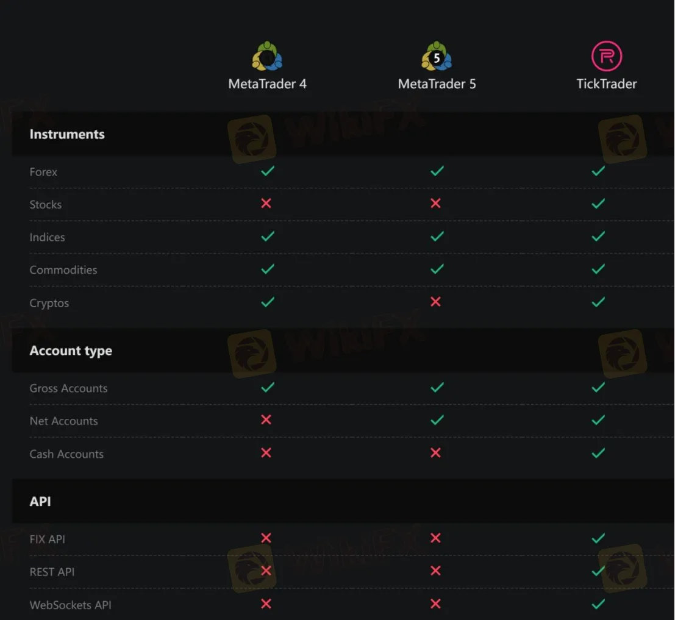Toggle the Net Accounts checkmark under TickTrader
Screen dimensions: 675x620
[598, 420]
